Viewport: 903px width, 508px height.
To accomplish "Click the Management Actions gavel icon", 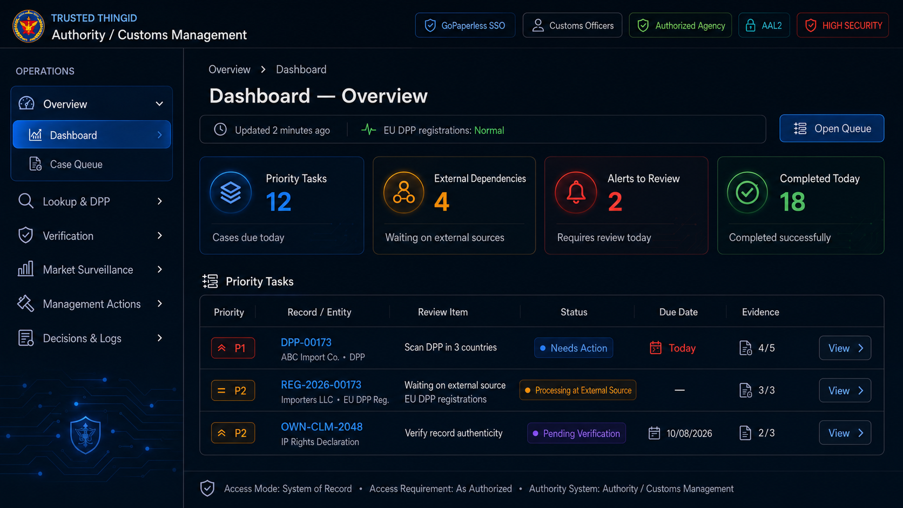I will tap(25, 303).
